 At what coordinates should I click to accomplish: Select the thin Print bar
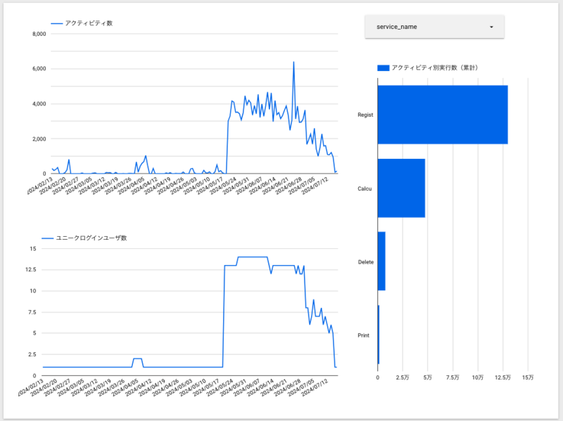pyautogui.click(x=379, y=335)
